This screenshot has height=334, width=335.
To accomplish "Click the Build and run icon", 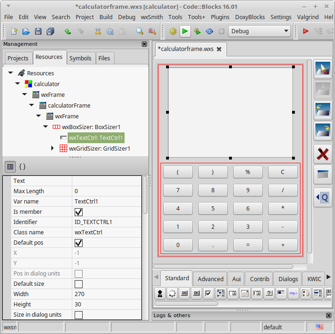I will click(197, 31).
